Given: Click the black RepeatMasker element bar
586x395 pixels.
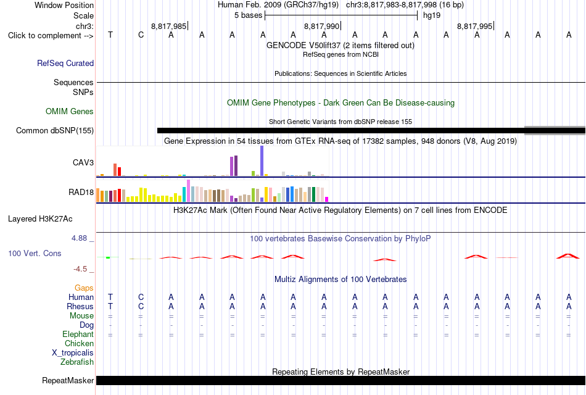Looking at the screenshot, I should (x=341, y=380).
